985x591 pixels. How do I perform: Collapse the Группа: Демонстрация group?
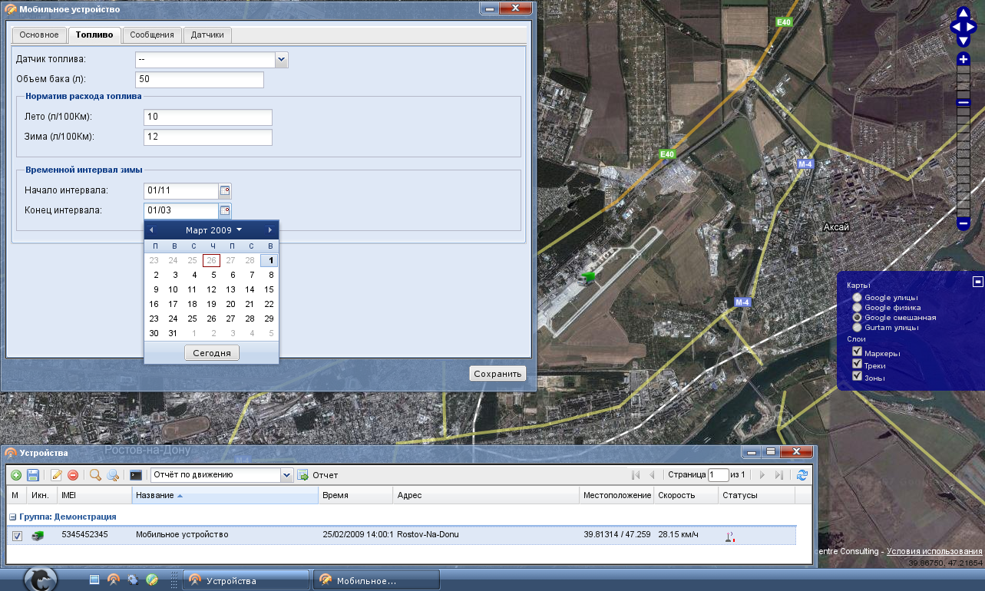pyautogui.click(x=12, y=517)
